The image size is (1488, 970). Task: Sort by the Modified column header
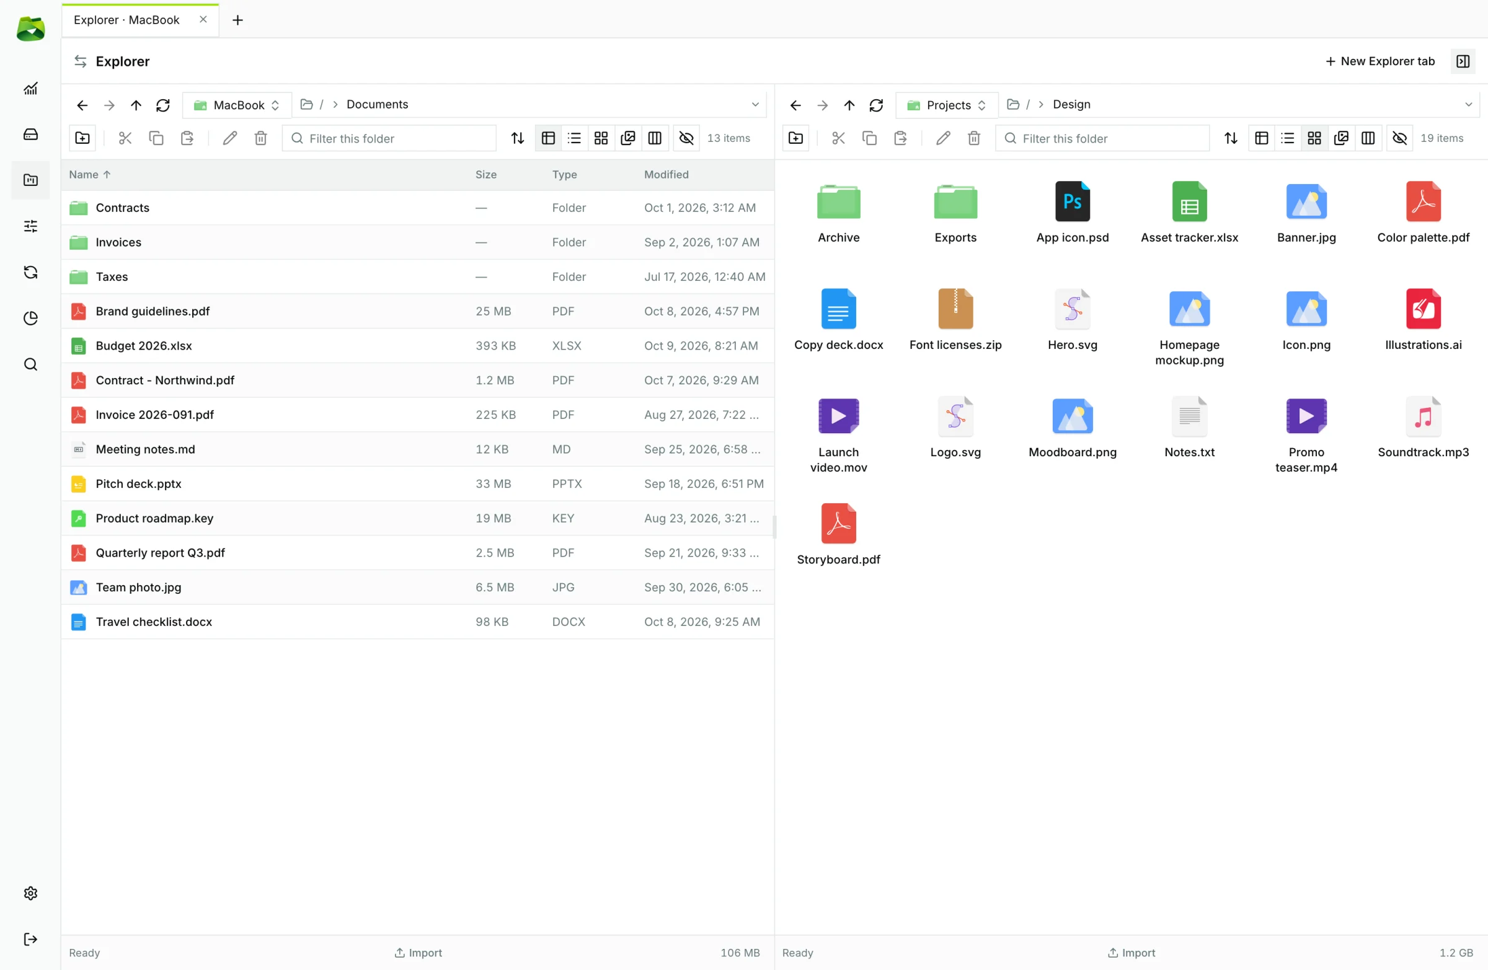[x=666, y=174]
